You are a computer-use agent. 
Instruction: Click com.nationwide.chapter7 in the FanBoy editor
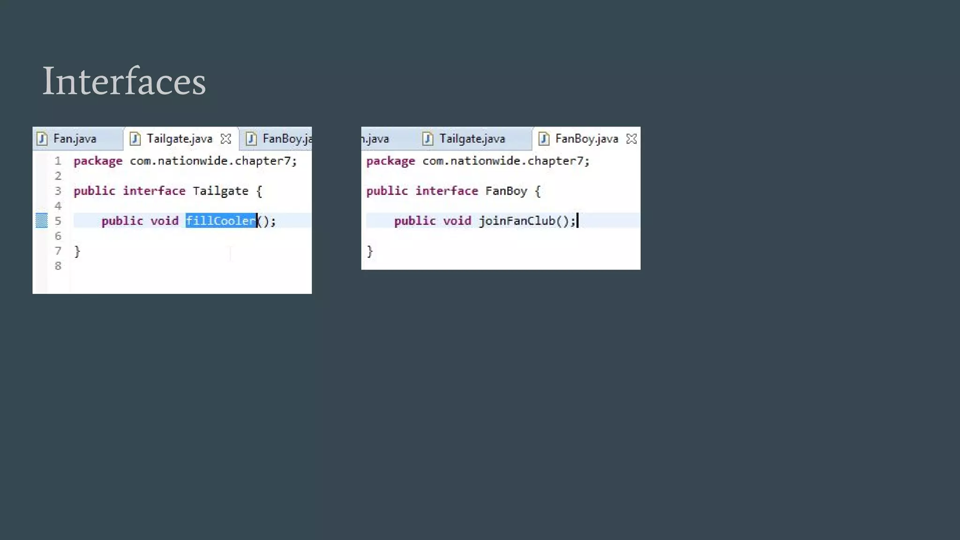pos(502,161)
